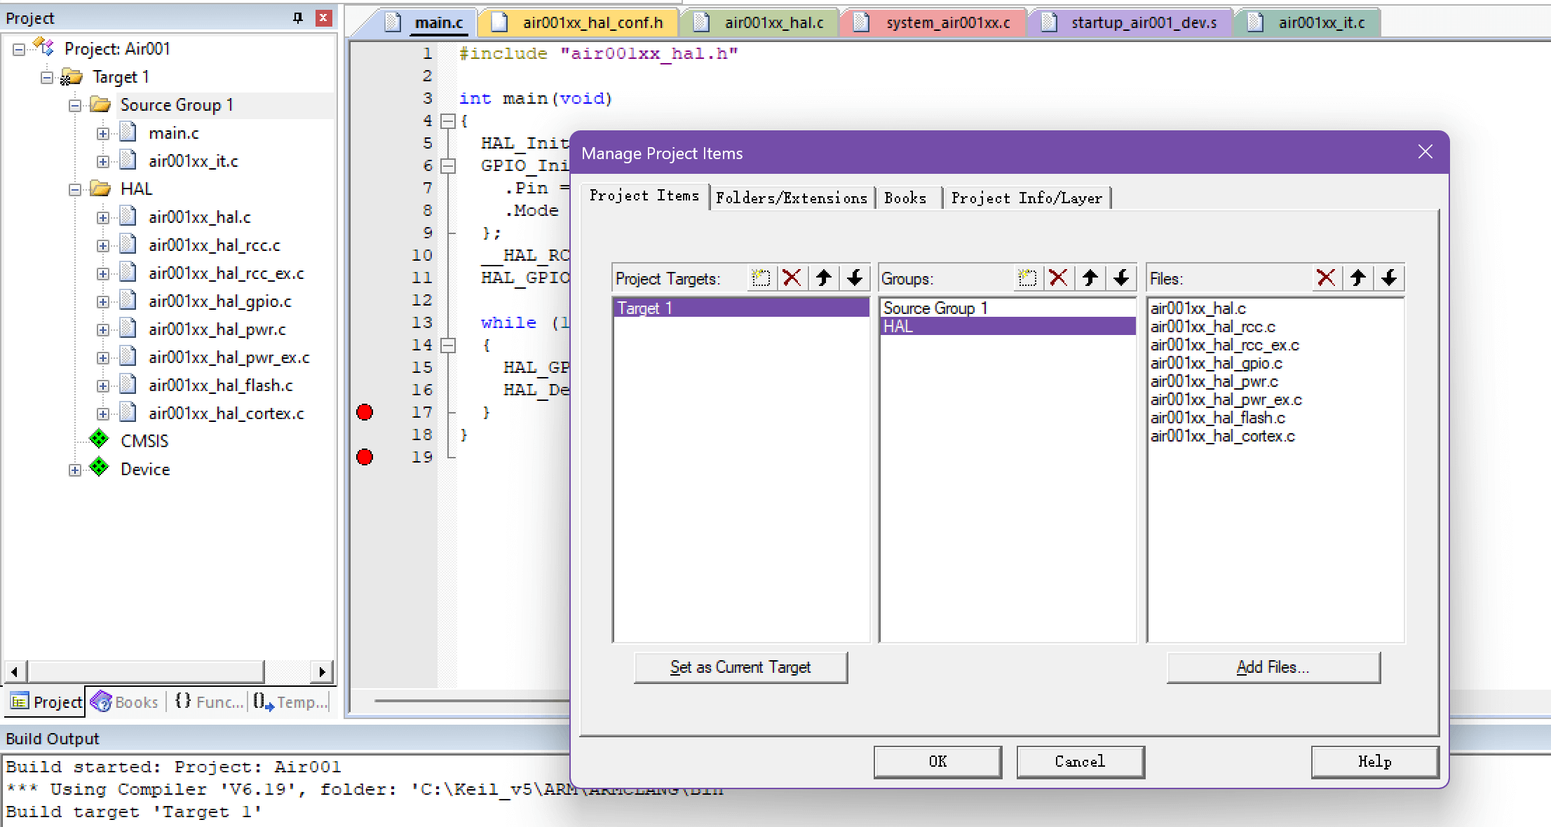Move project target up arrow
Image resolution: width=1551 pixels, height=827 pixels.
(824, 278)
